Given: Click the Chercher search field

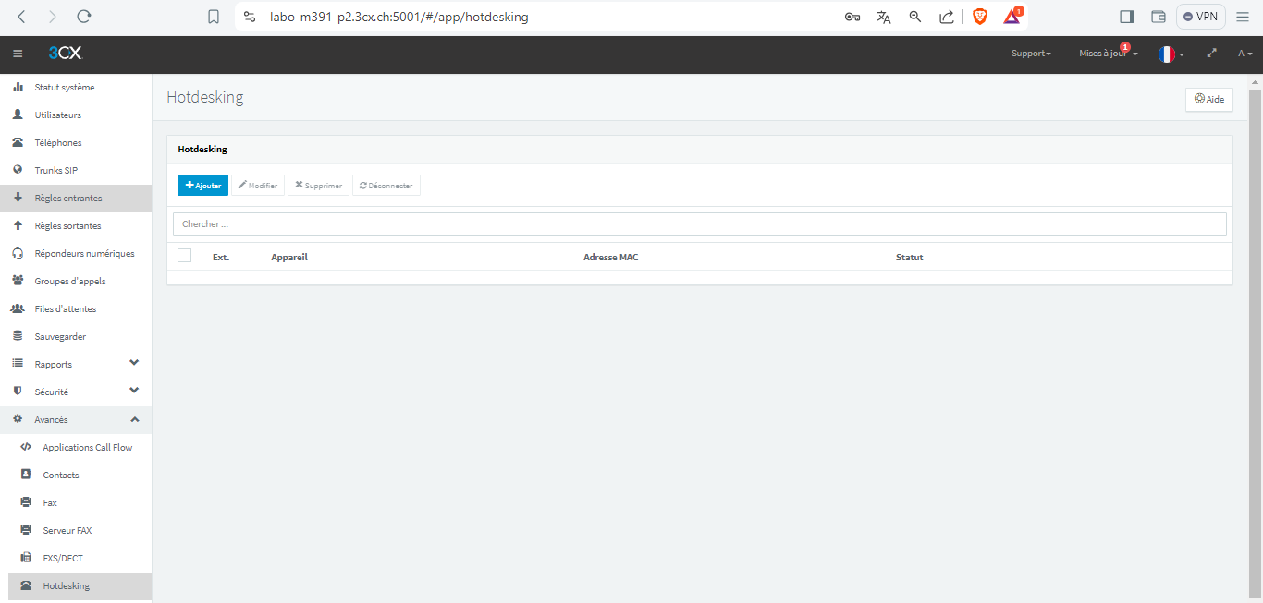Looking at the screenshot, I should (699, 224).
